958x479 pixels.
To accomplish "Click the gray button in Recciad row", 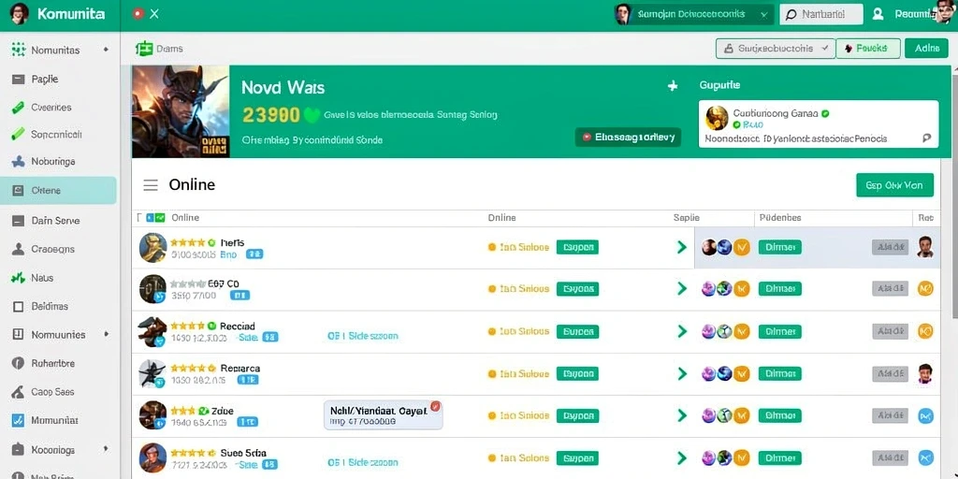I will tap(891, 331).
